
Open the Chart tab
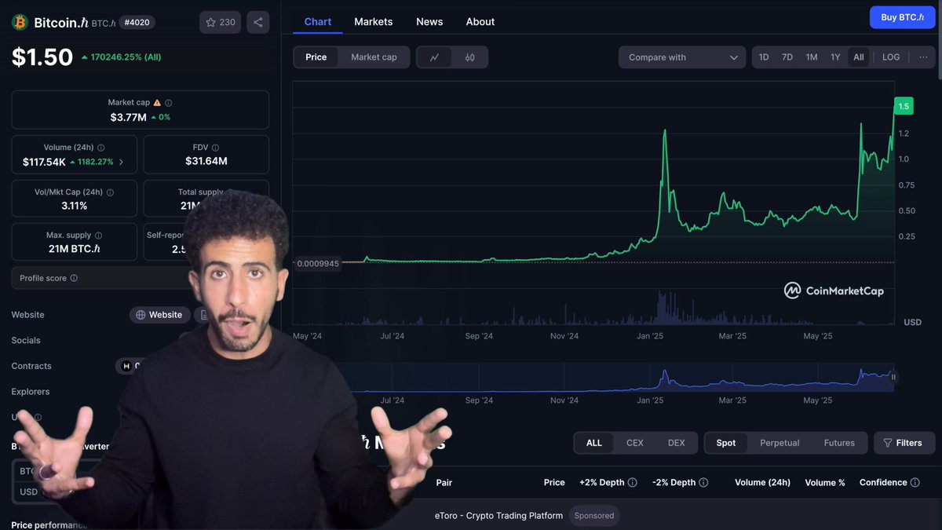pyautogui.click(x=318, y=21)
